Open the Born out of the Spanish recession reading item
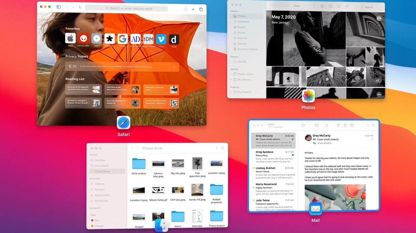This screenshot has width=416, height=233. (x=83, y=90)
